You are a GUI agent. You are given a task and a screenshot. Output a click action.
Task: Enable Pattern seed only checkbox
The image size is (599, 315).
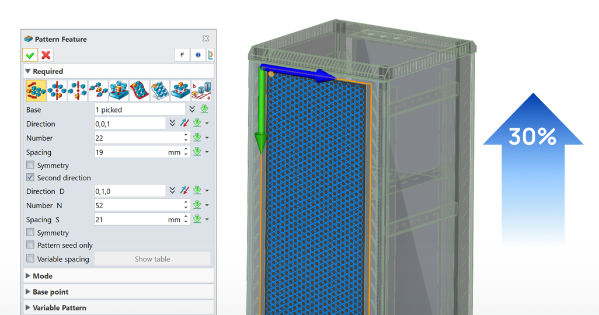(30, 246)
